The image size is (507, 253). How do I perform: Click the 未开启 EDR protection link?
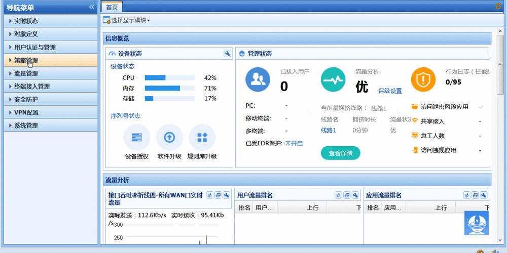[294, 143]
